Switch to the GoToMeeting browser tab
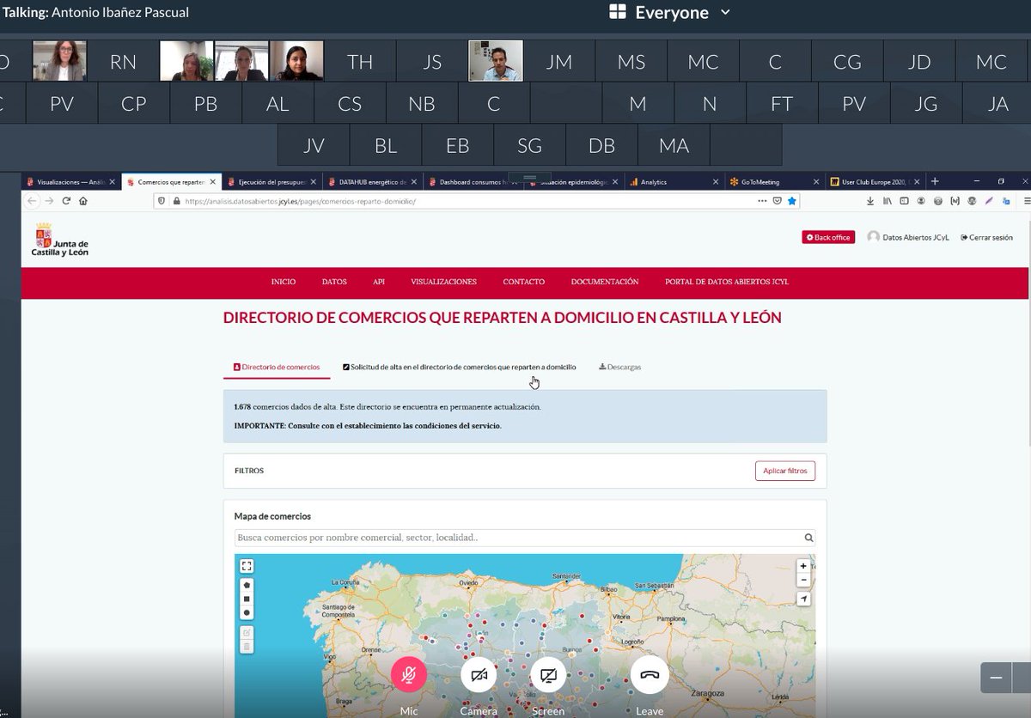This screenshot has width=1031, height=718. point(774,182)
